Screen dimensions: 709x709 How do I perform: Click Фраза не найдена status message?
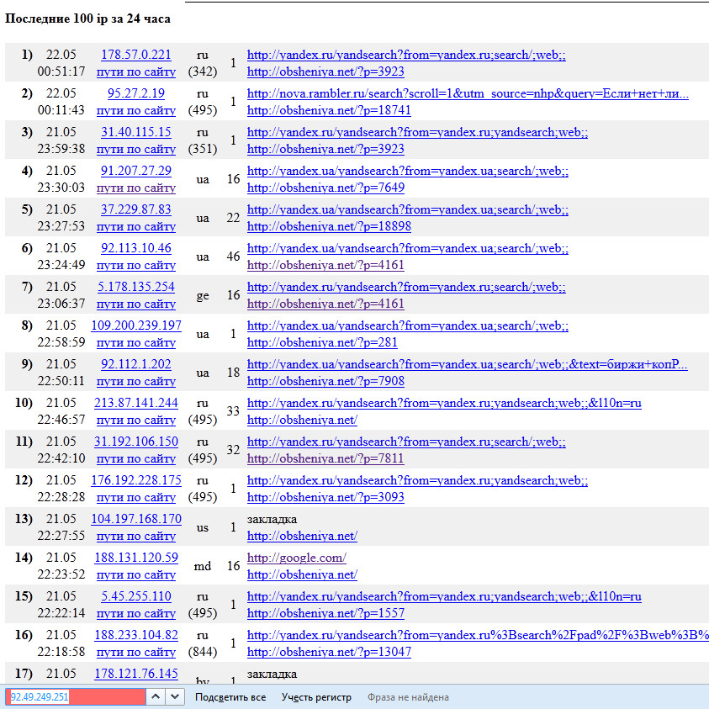coord(408,697)
